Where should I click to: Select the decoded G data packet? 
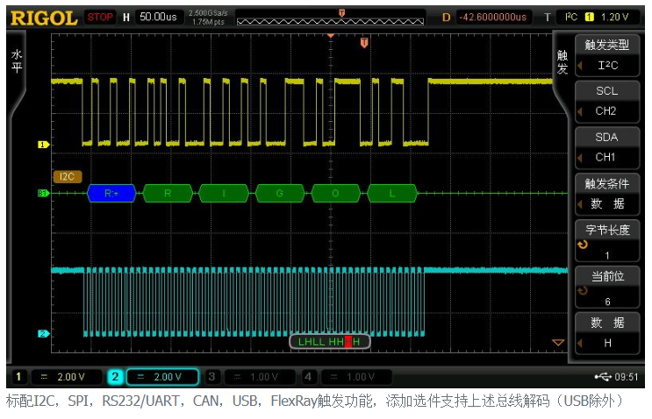[279, 193]
